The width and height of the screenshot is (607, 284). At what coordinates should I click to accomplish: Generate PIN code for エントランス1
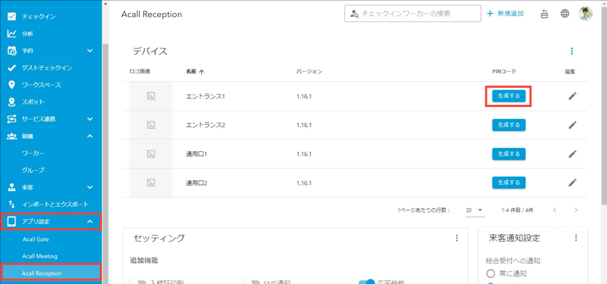(x=509, y=96)
